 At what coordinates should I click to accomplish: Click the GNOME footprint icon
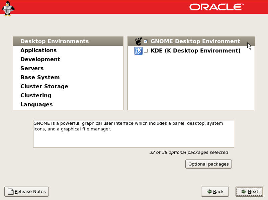(x=139, y=41)
